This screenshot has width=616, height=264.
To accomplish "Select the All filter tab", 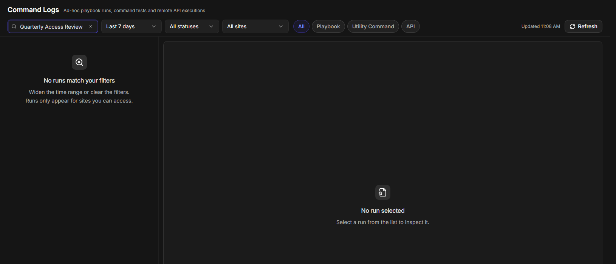I will (301, 26).
